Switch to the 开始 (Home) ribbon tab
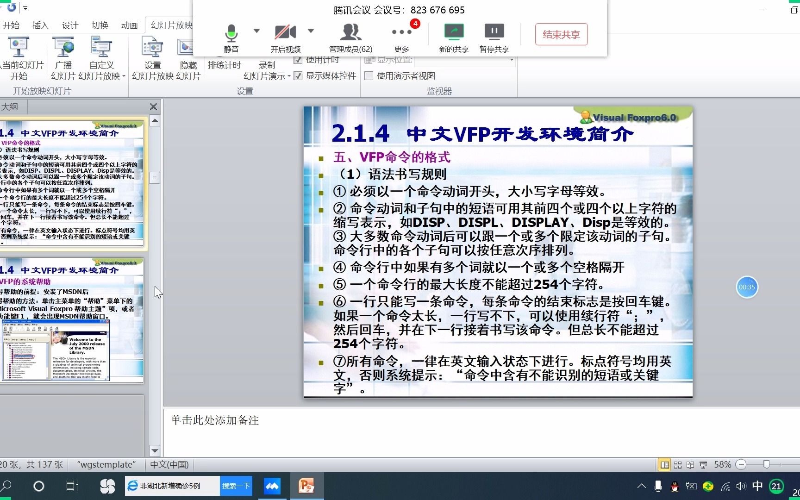The width and height of the screenshot is (800, 500). (x=11, y=25)
